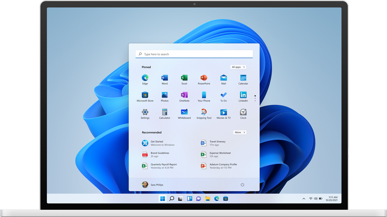Open the Sara Philips user account
This screenshot has height=217, width=387.
coord(152,185)
